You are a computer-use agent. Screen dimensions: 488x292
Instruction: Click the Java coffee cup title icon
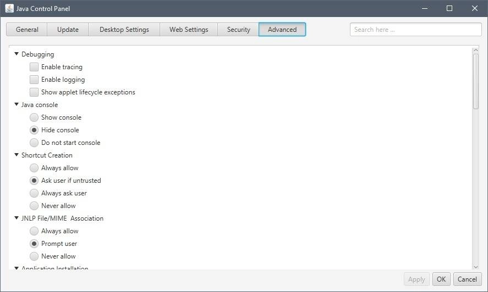[x=9, y=8]
